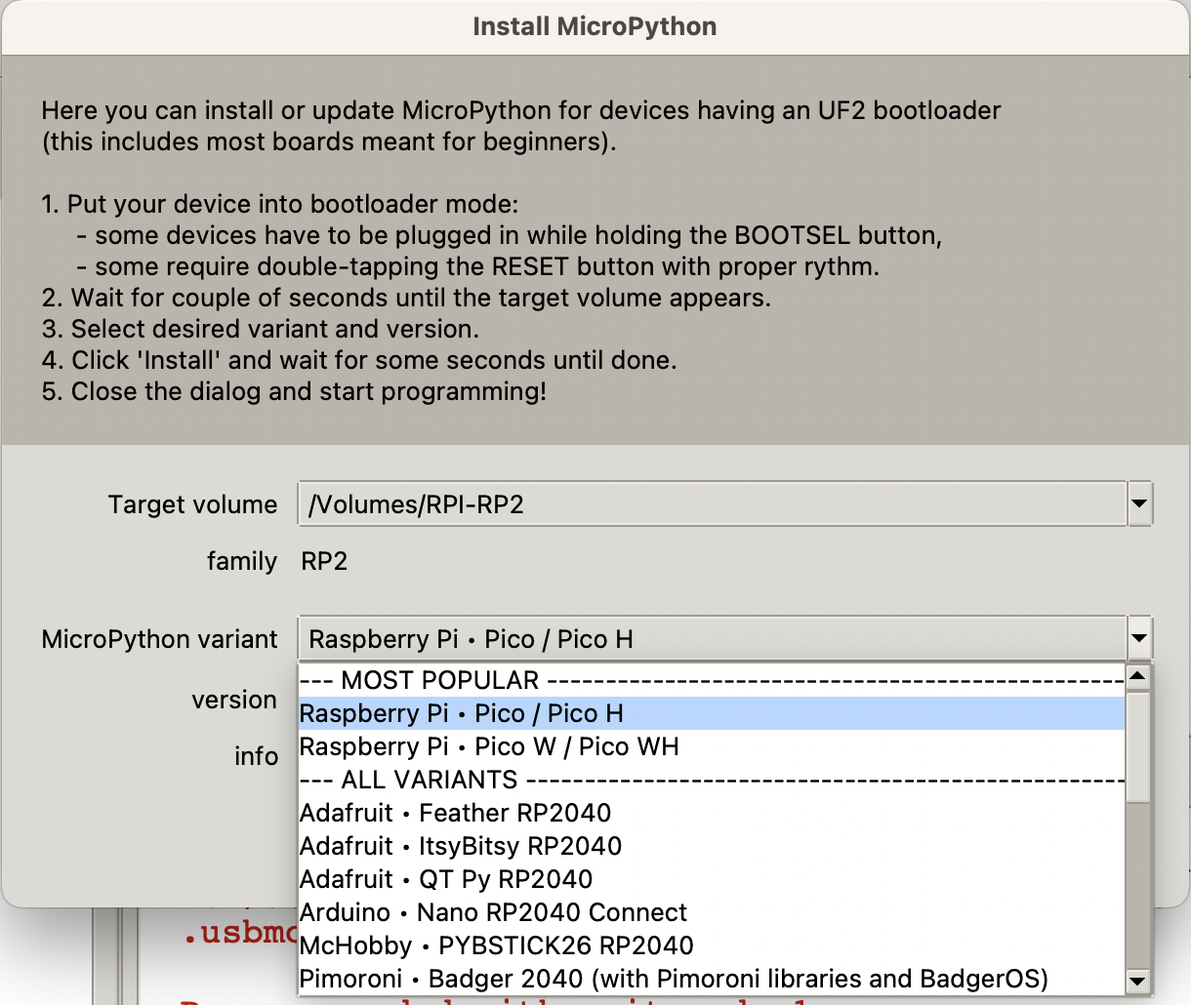The height and width of the screenshot is (1005, 1191).
Task: Click the 'MicroPython variant' label
Action: [x=159, y=639]
